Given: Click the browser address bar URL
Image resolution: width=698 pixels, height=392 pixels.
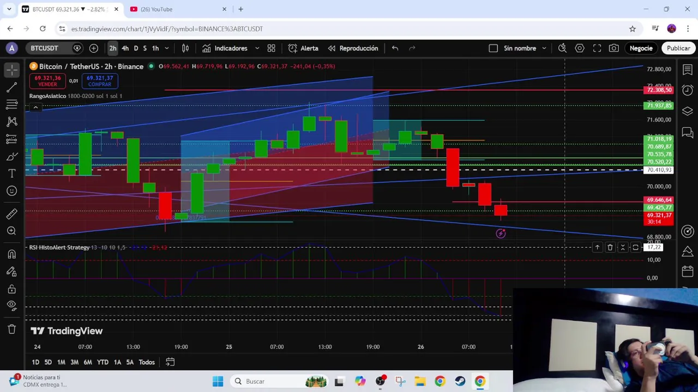Looking at the screenshot, I should click(x=167, y=29).
